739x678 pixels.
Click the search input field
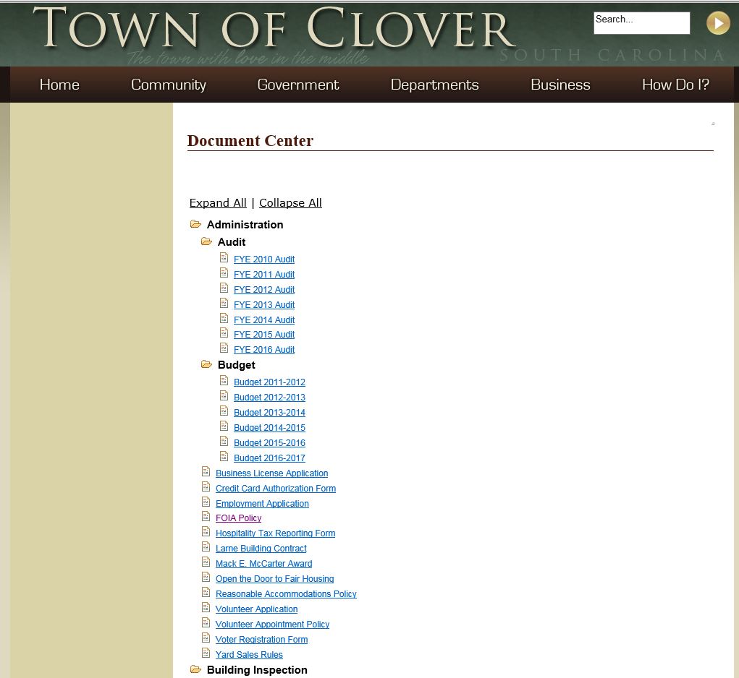point(641,22)
